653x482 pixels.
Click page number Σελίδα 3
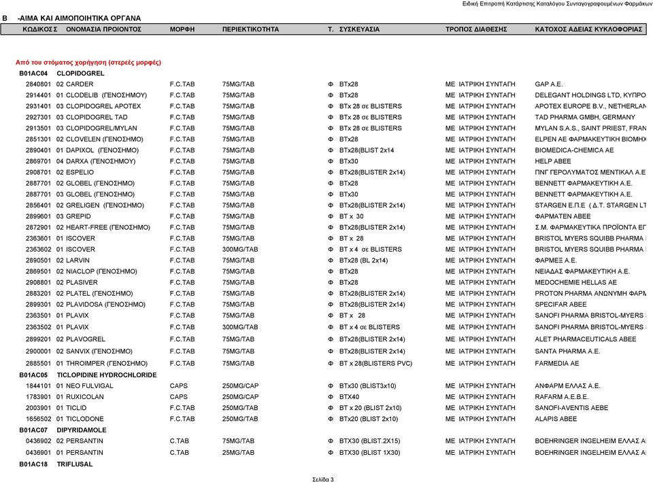tap(322, 479)
